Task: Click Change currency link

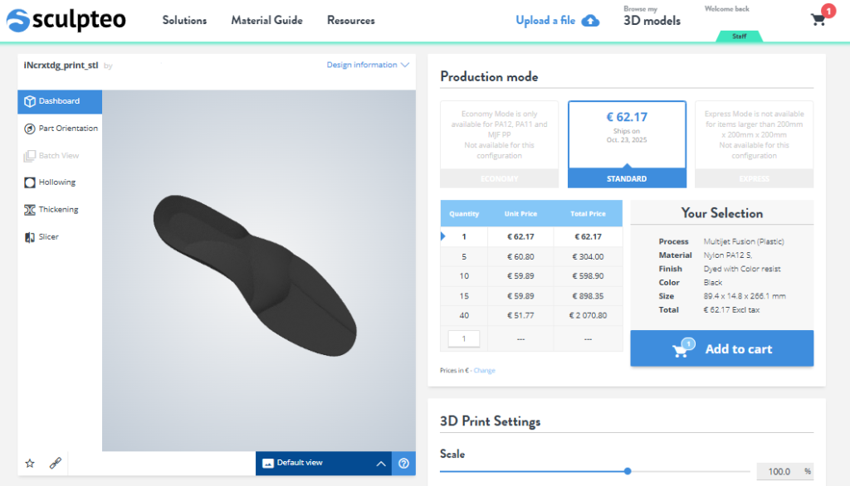Action: click(484, 371)
